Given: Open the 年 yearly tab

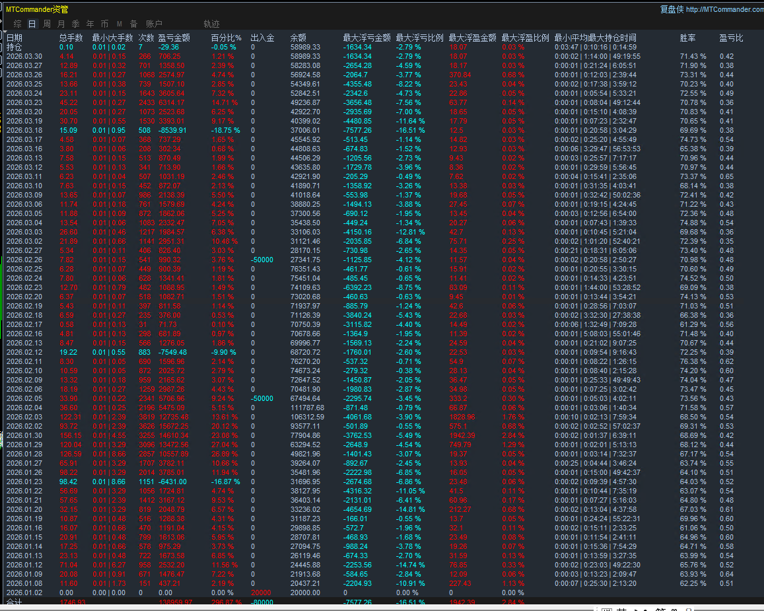Looking at the screenshot, I should pyautogui.click(x=90, y=24).
